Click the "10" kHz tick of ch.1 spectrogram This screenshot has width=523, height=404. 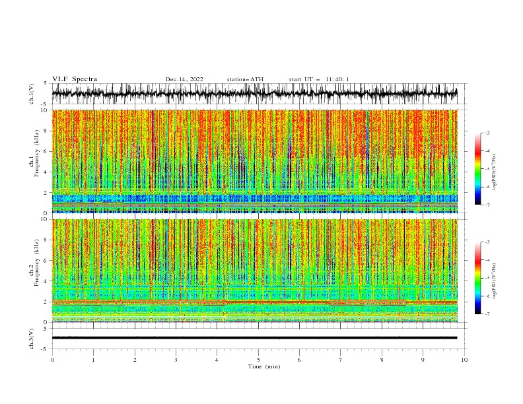(x=45, y=110)
